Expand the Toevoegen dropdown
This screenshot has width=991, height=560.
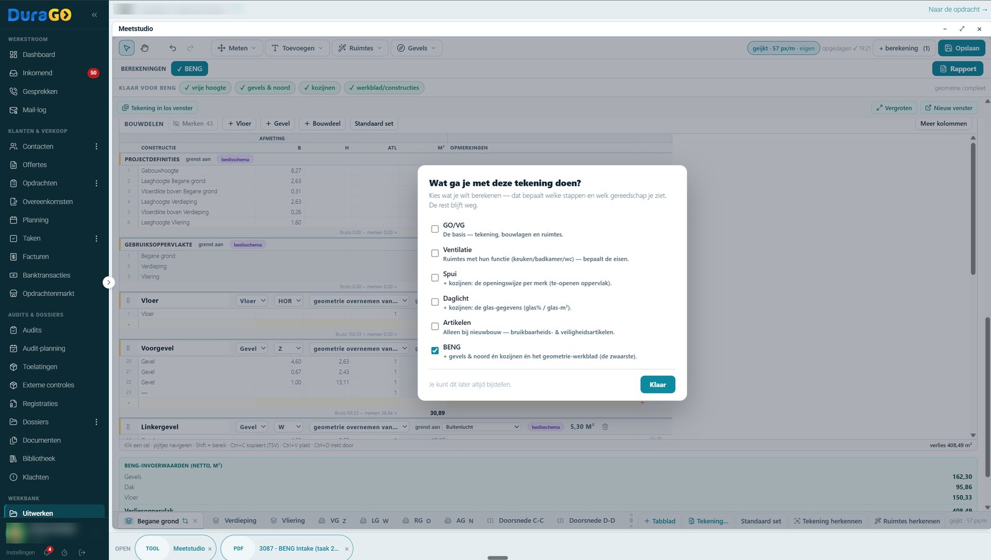297,48
